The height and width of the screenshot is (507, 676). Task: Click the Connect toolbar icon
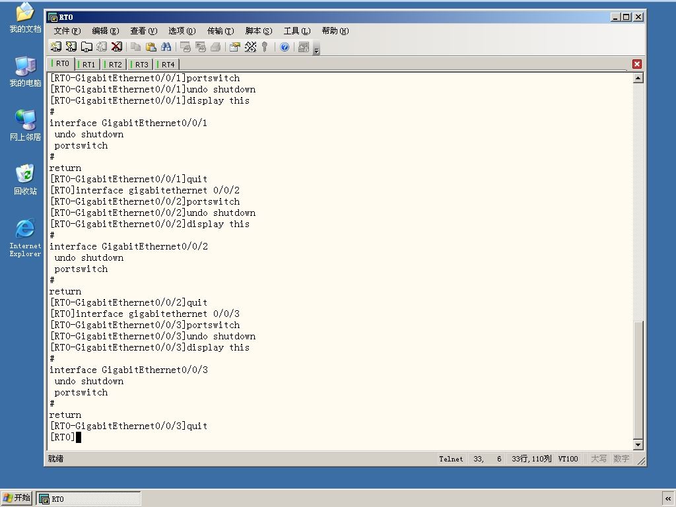[55, 47]
